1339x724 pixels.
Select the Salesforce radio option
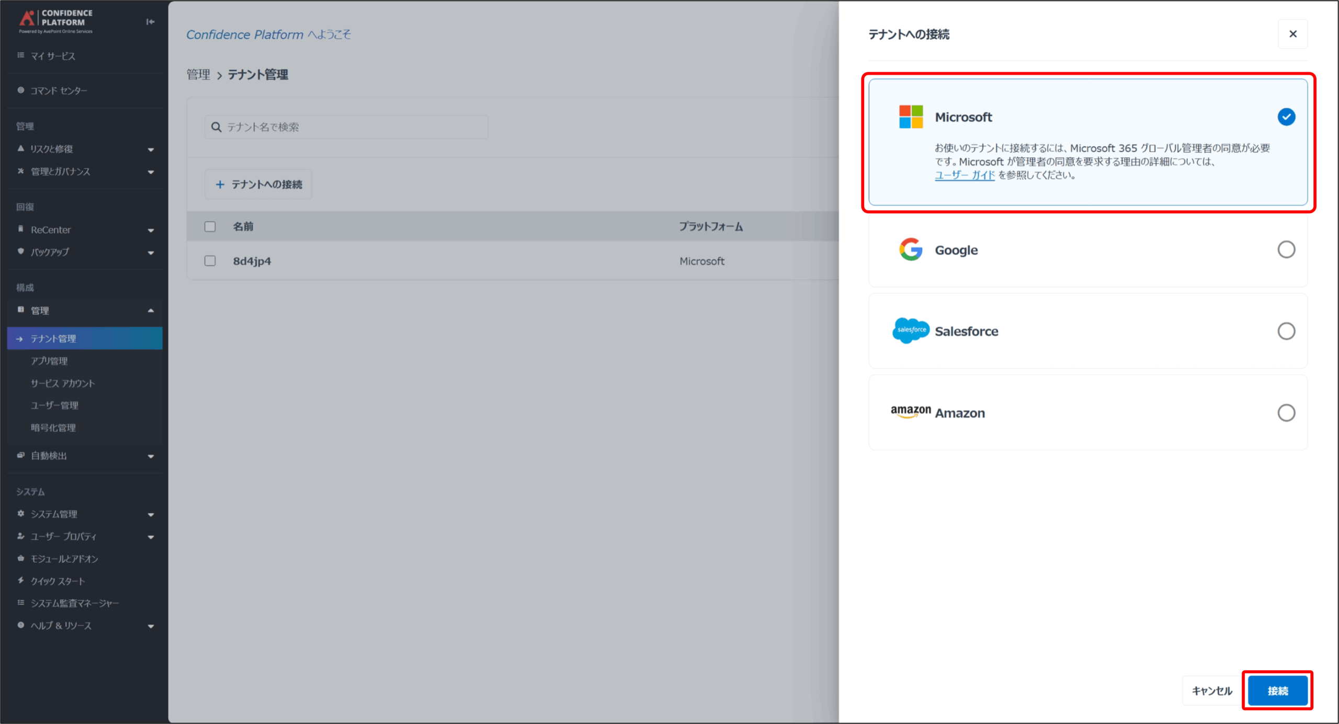[1286, 331]
